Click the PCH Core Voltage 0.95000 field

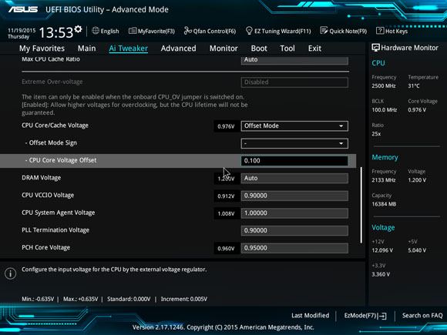(294, 248)
